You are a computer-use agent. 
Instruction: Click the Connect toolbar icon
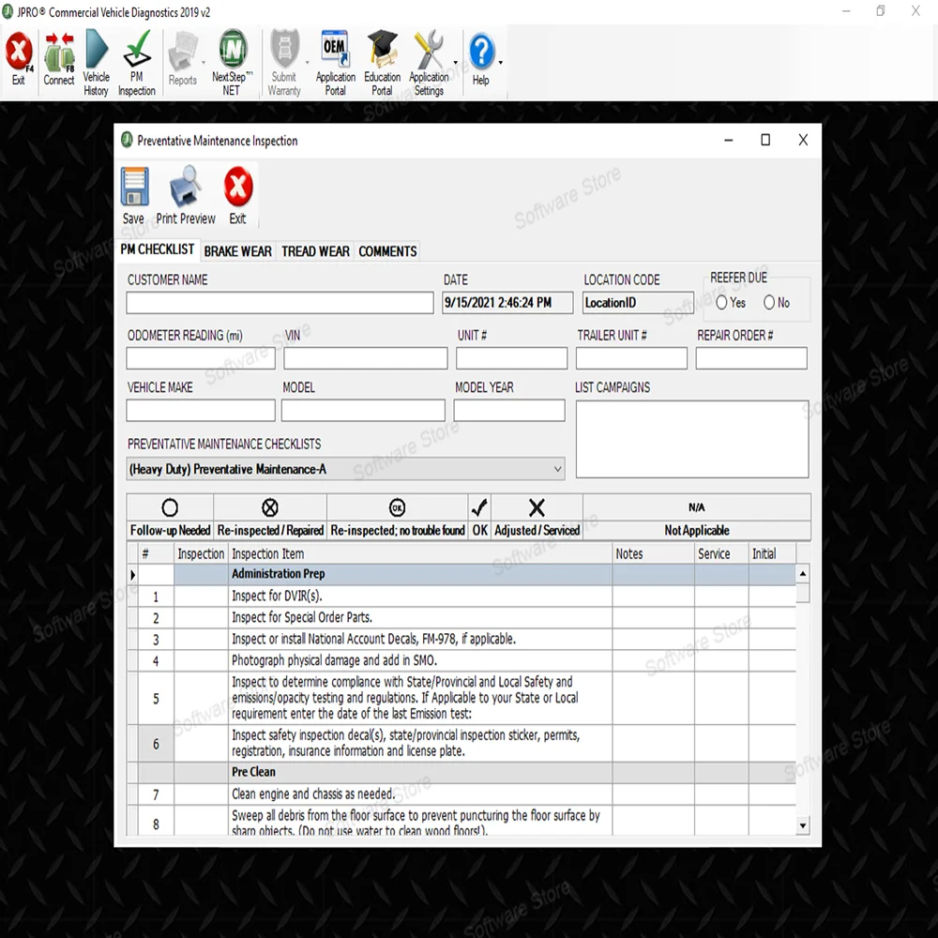58,52
